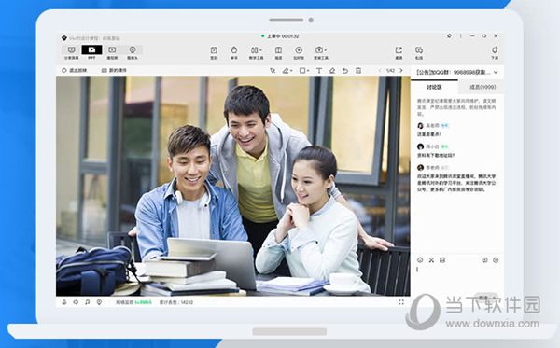Image resolution: width=560 pixels, height=348 pixels.
Task: Click the chat screen message icon
Action: coord(484,260)
